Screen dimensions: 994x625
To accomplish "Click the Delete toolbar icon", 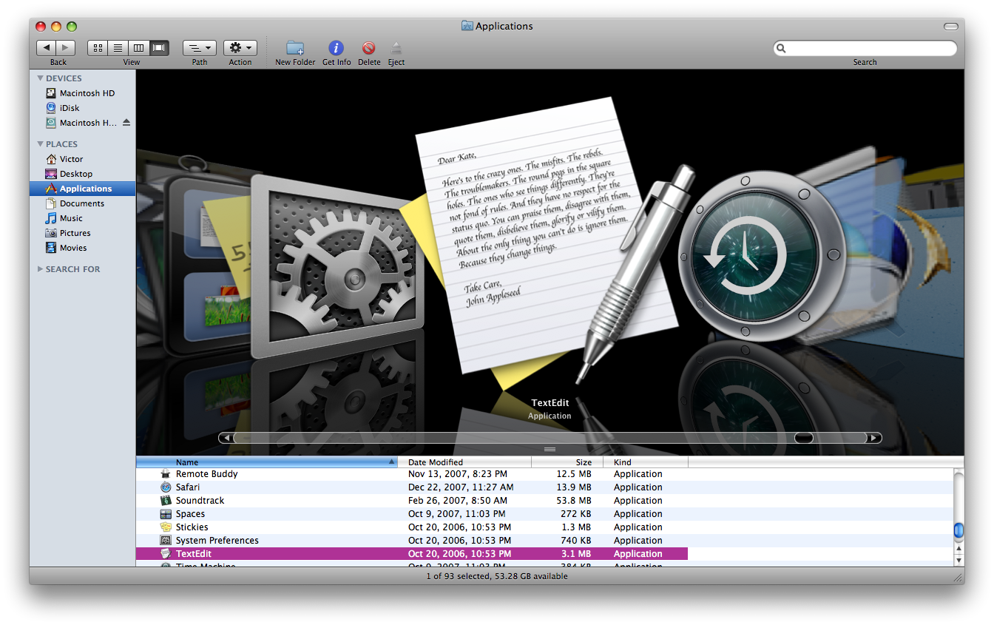I will [368, 48].
